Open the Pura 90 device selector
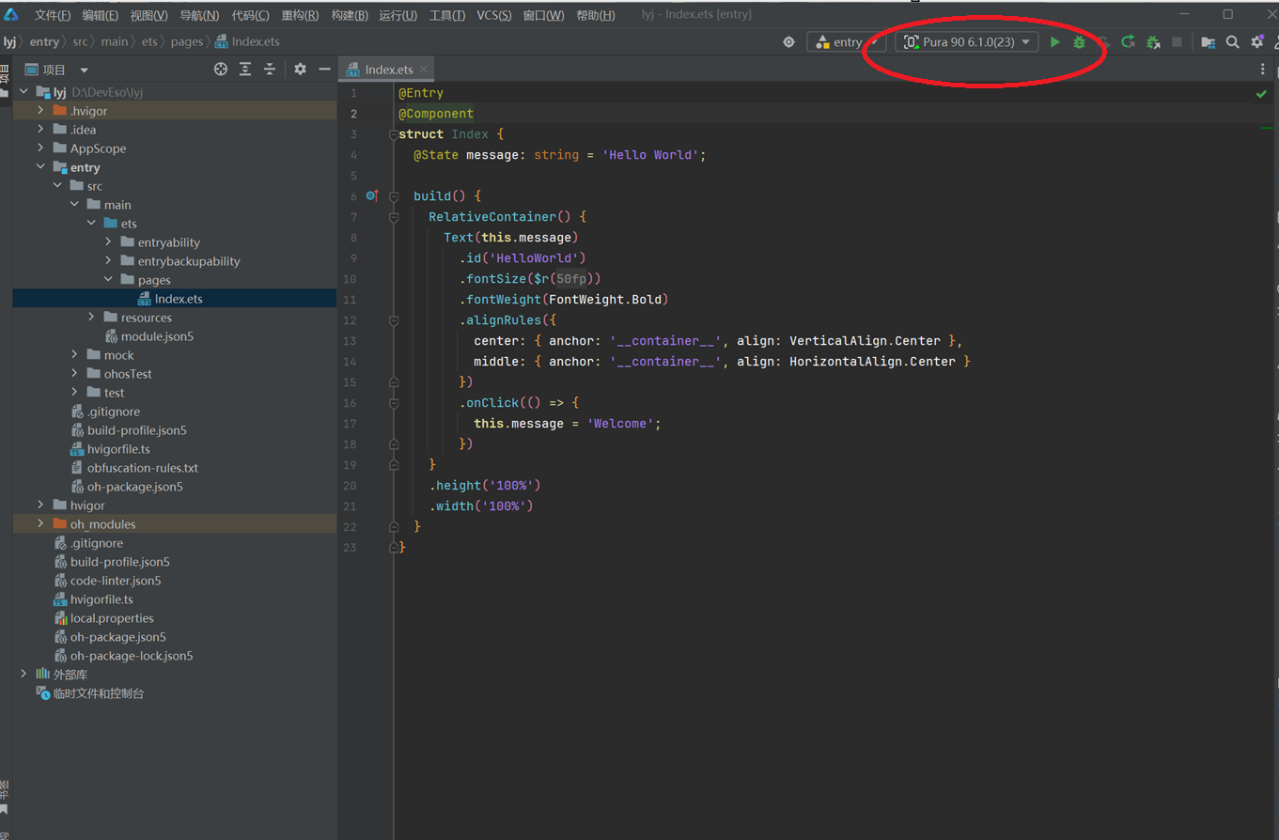The image size is (1279, 840). point(967,42)
